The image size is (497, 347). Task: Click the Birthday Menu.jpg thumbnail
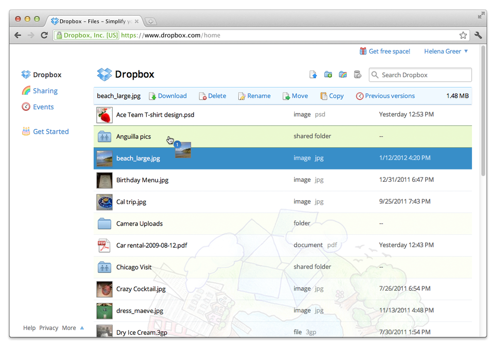pos(104,180)
